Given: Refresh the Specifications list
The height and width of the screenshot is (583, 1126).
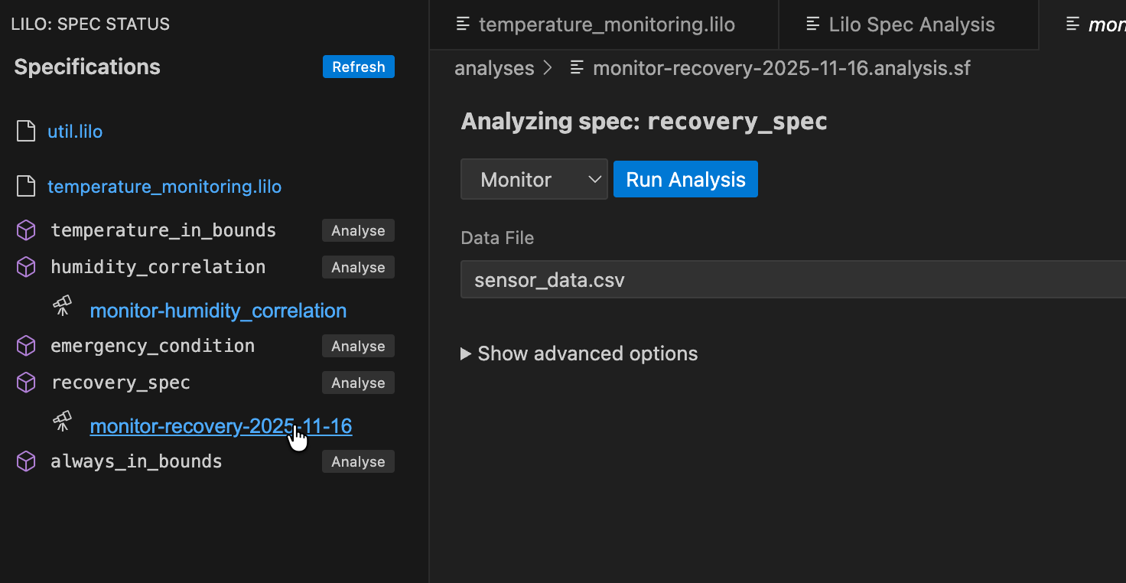Looking at the screenshot, I should [358, 67].
